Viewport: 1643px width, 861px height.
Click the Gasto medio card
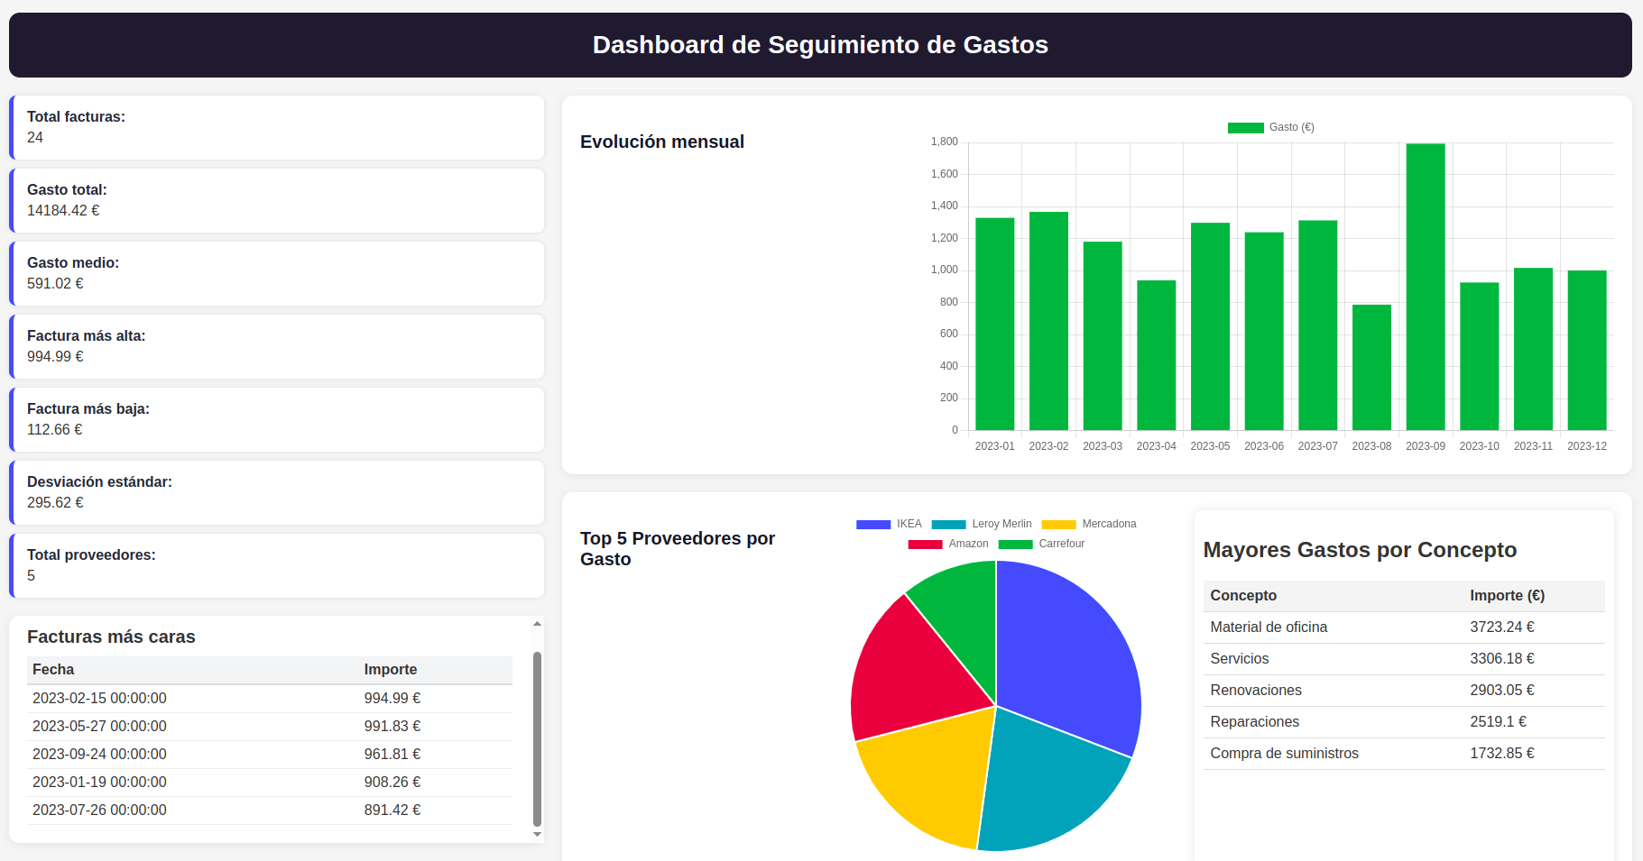click(277, 274)
